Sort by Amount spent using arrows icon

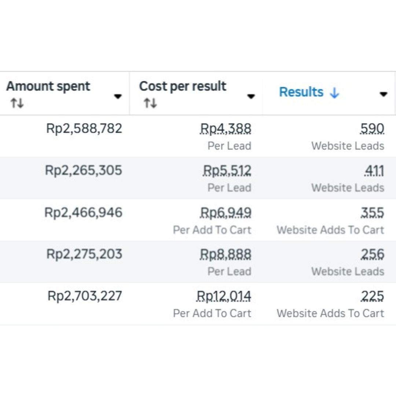[x=17, y=103]
